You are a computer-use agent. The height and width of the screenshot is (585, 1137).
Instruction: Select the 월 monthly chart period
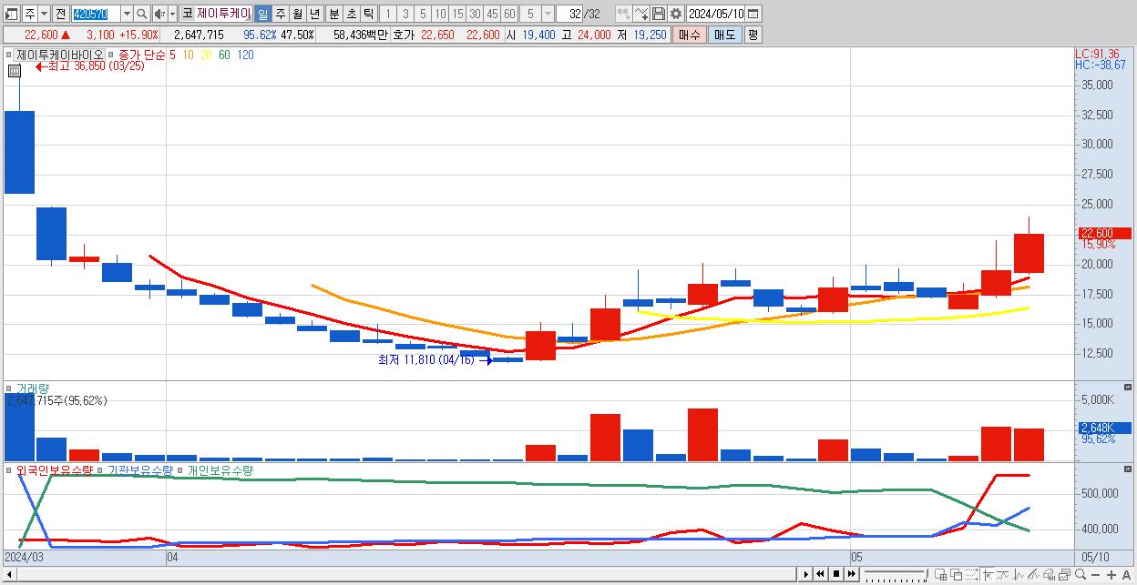click(x=297, y=14)
